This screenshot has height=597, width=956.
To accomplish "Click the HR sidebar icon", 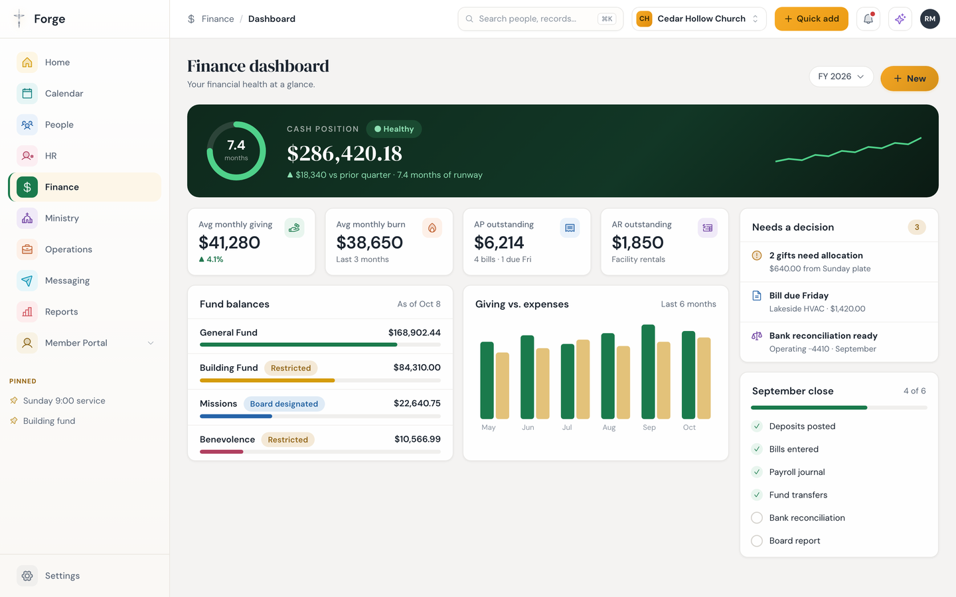I will 27,156.
